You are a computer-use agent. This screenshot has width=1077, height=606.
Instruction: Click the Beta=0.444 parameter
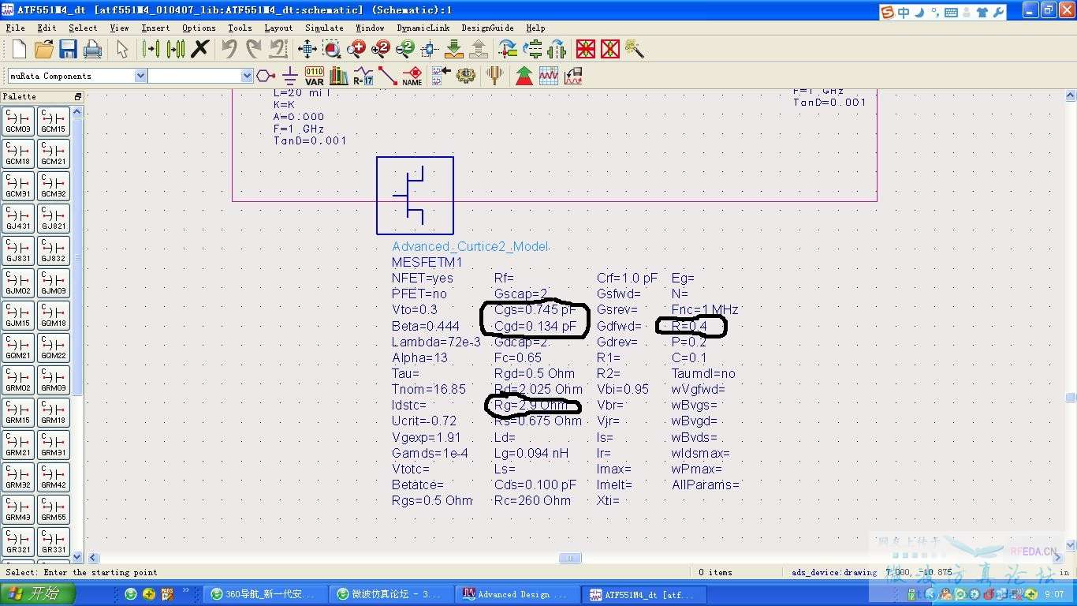425,326
